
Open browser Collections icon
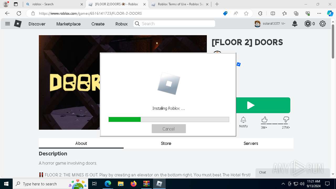coord(296,13)
